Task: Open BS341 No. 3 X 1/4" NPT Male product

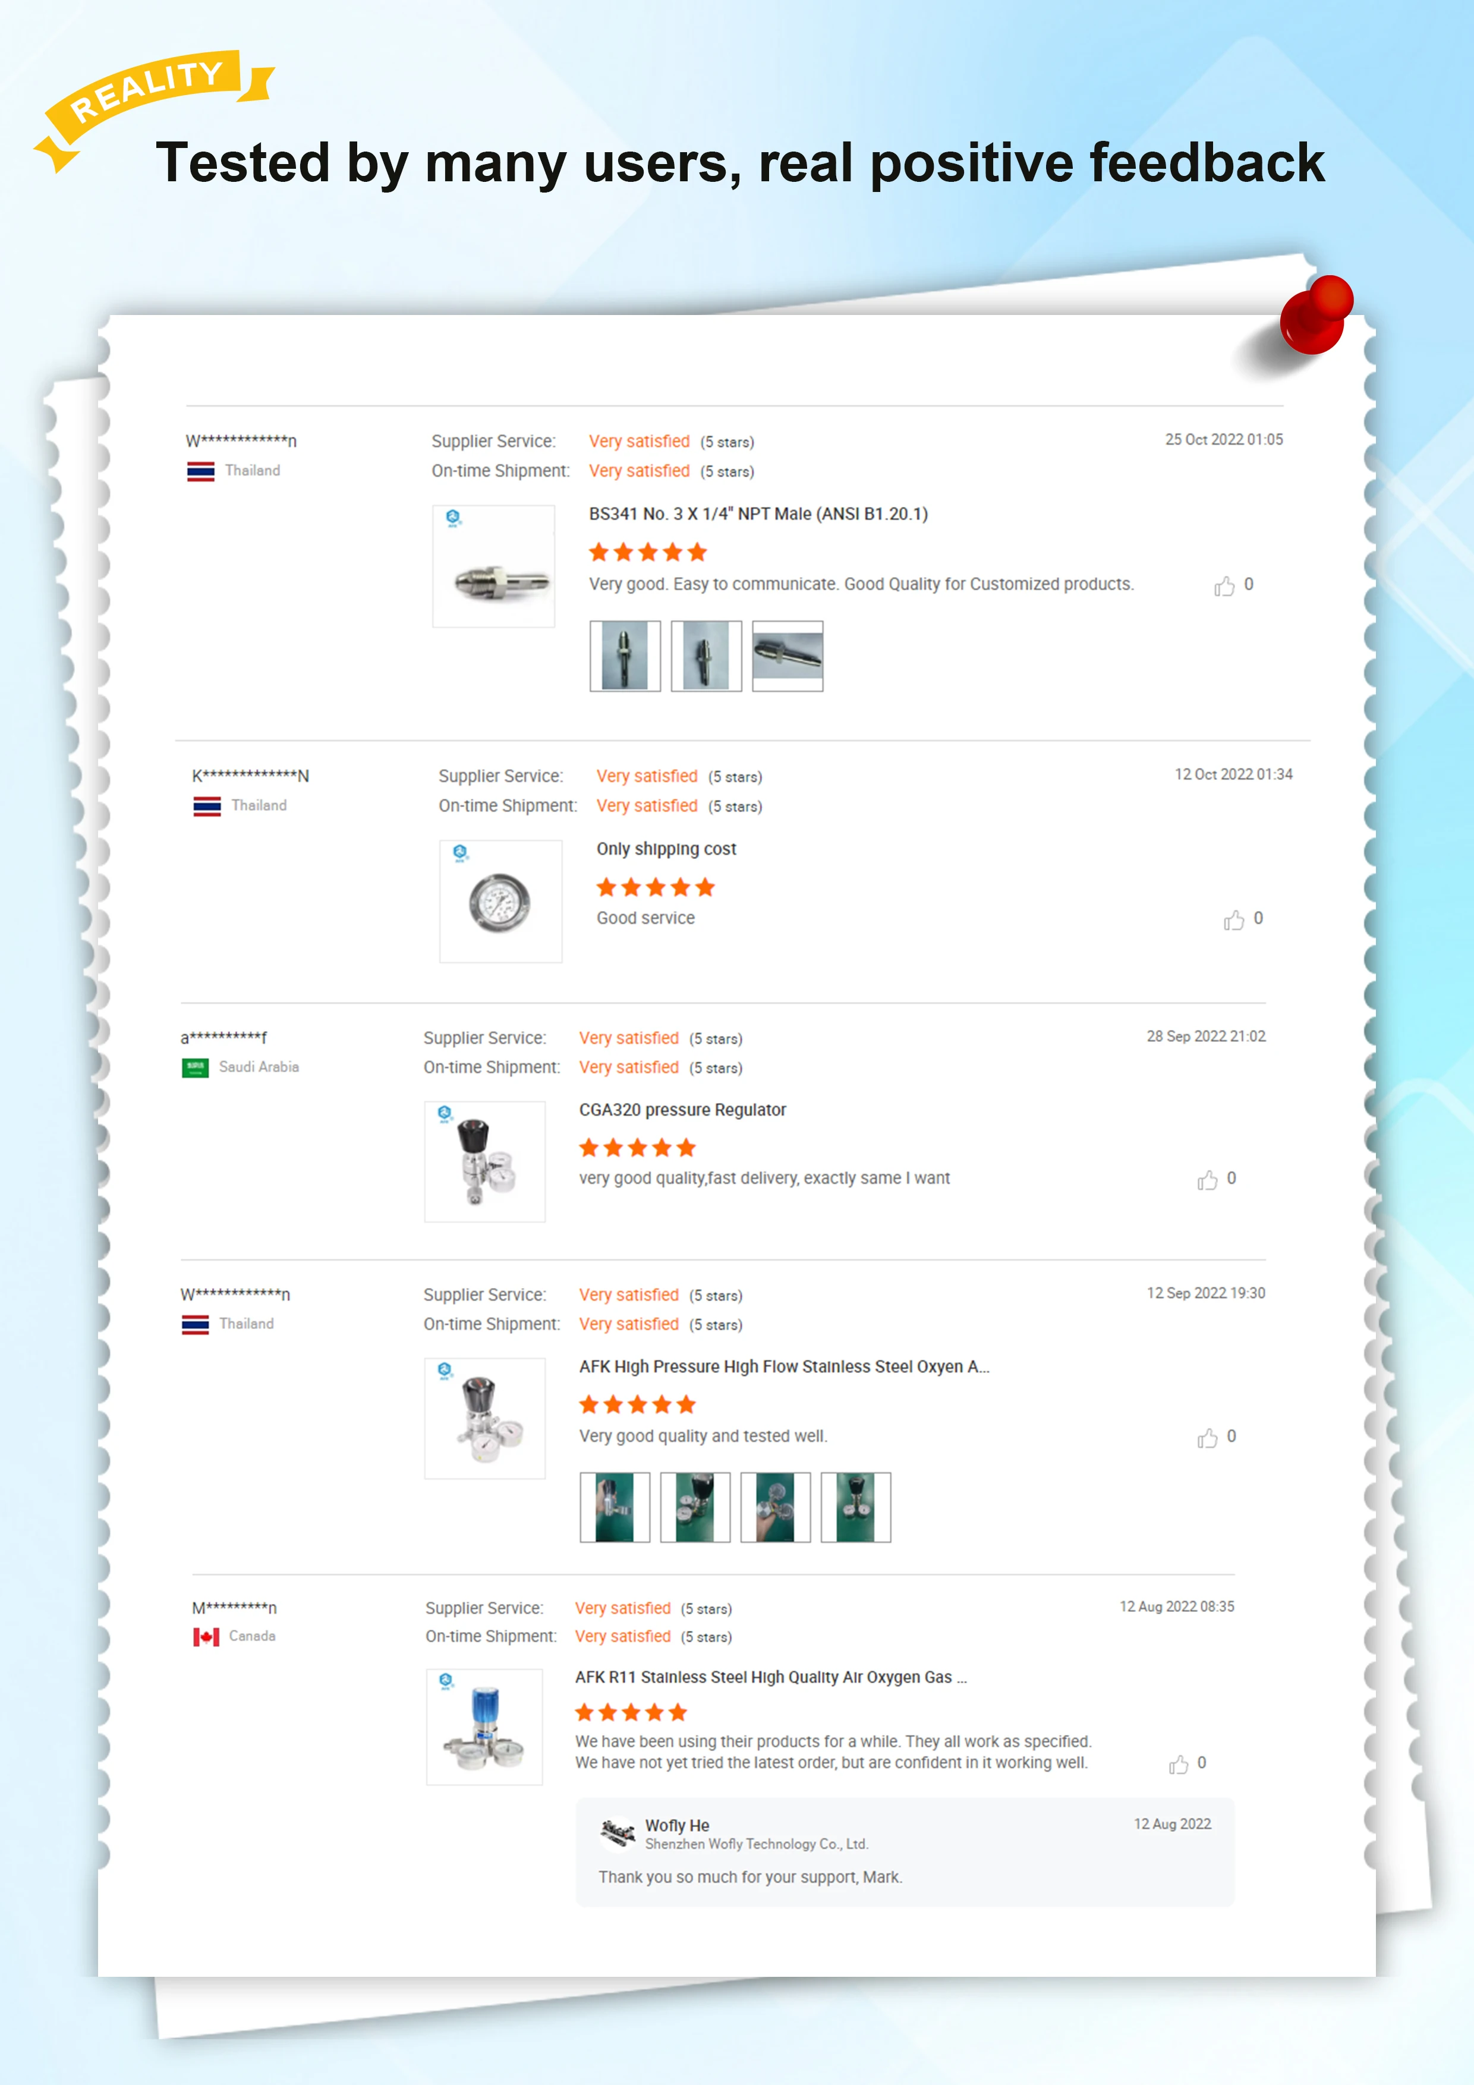Action: (758, 514)
